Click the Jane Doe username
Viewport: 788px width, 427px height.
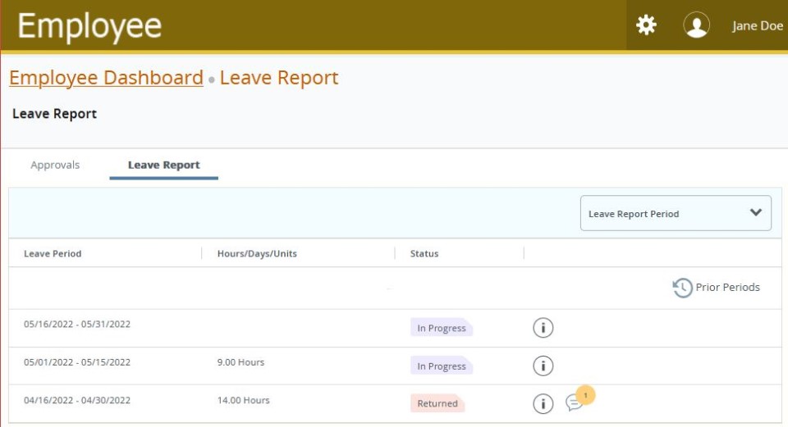757,26
